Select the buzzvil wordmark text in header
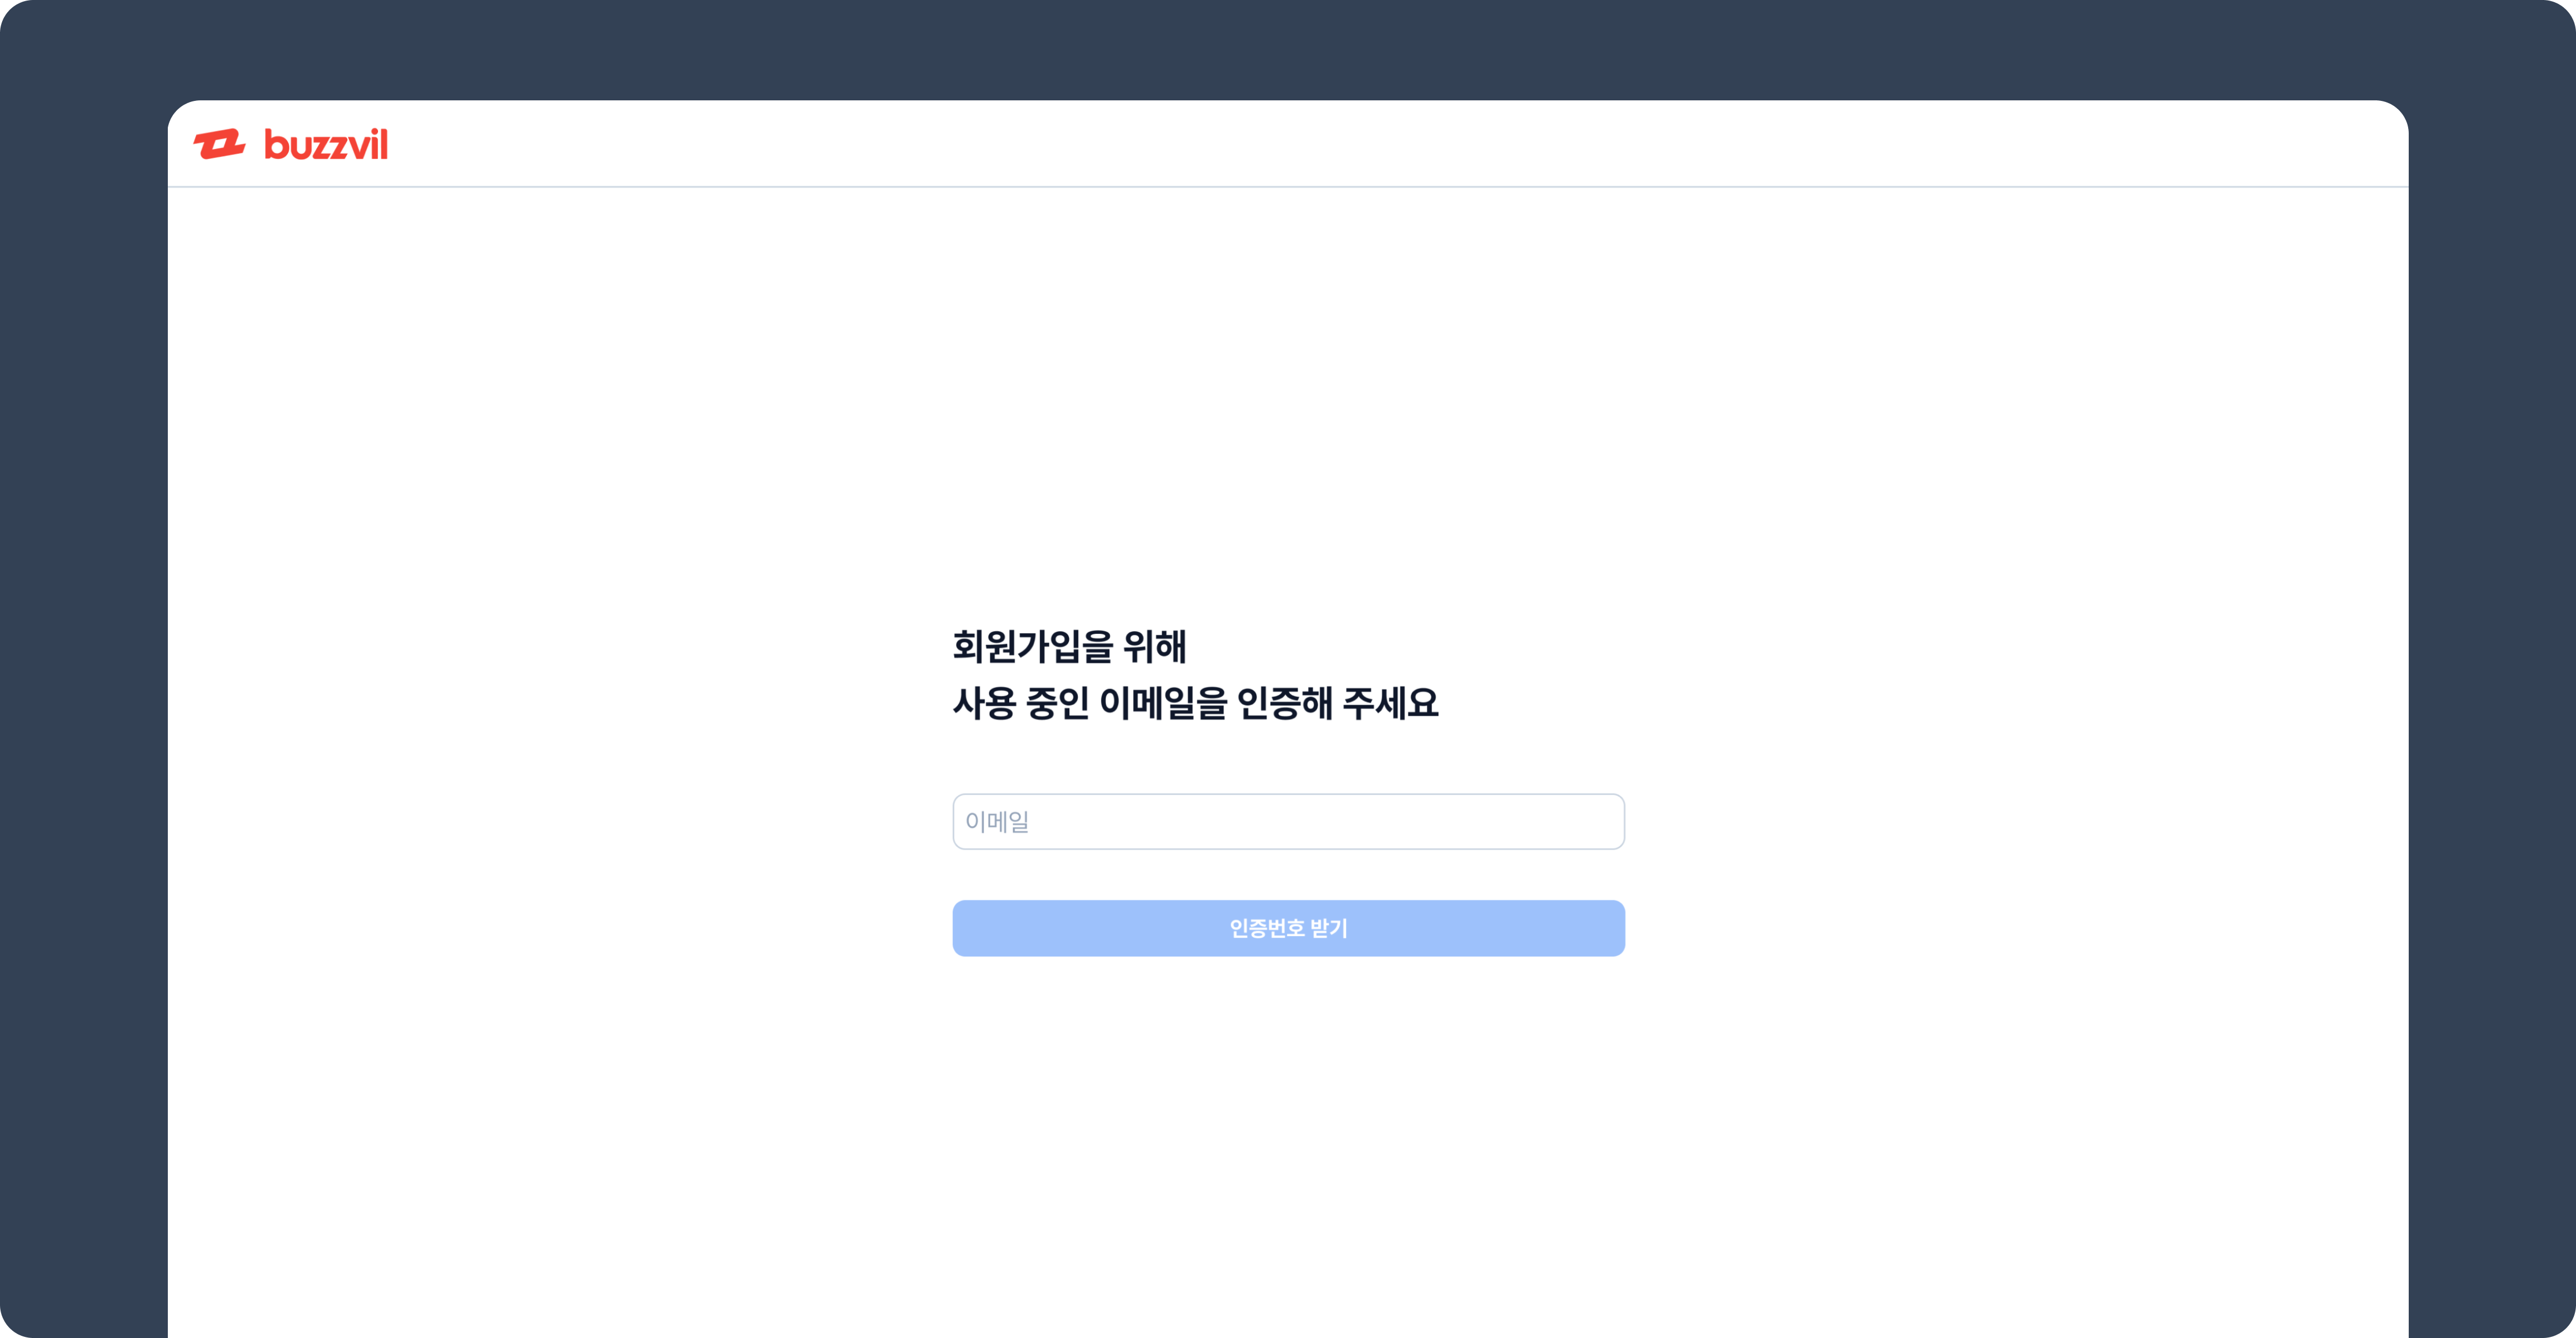The image size is (2576, 1338). coord(326,144)
